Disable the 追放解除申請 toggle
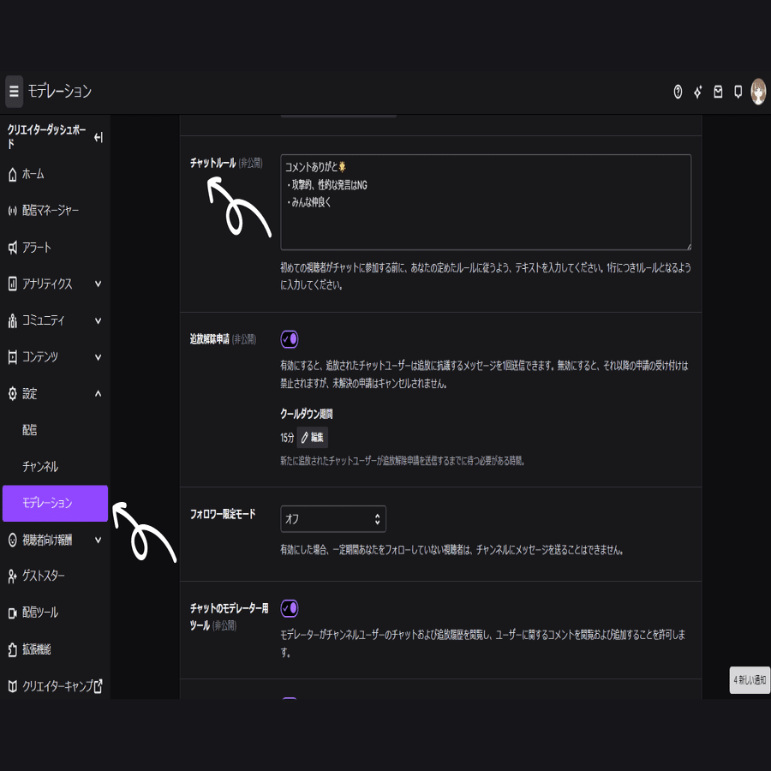 click(290, 339)
